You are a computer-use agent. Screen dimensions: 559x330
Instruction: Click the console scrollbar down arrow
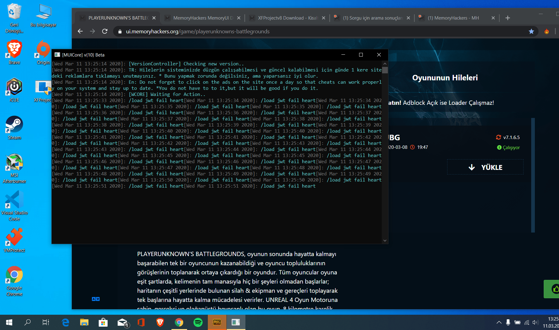pyautogui.click(x=385, y=240)
